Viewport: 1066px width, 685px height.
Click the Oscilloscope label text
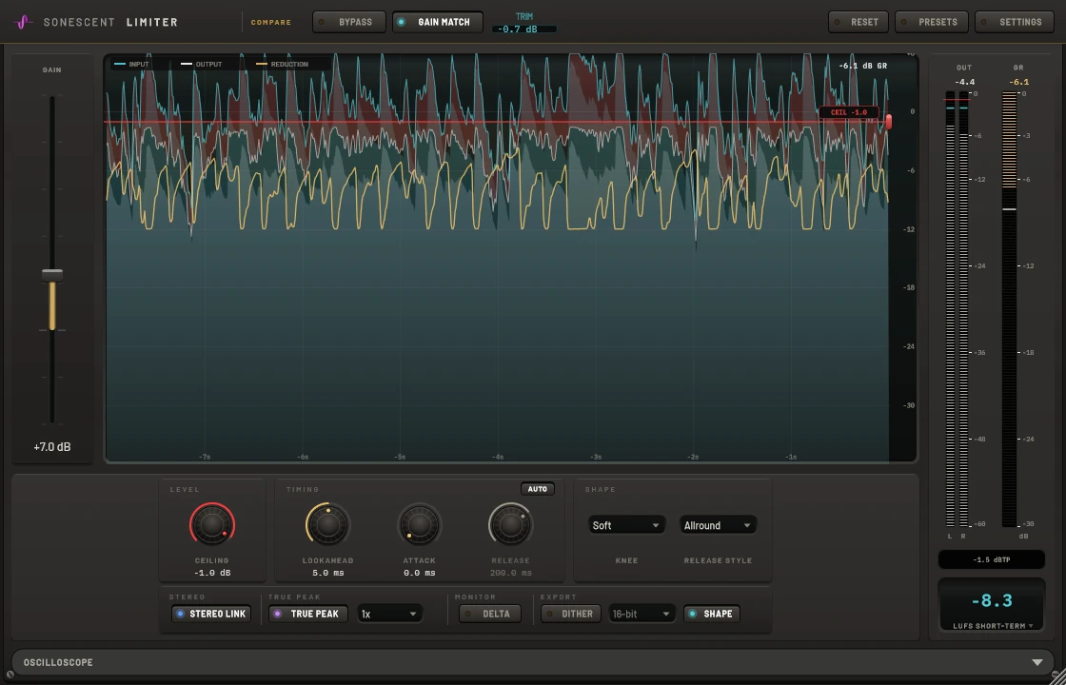click(x=58, y=662)
